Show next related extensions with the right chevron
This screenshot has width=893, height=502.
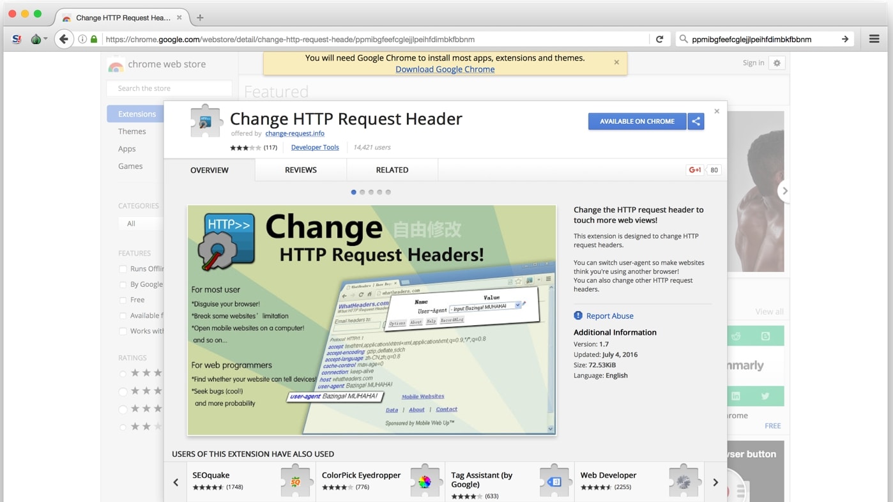click(x=715, y=482)
